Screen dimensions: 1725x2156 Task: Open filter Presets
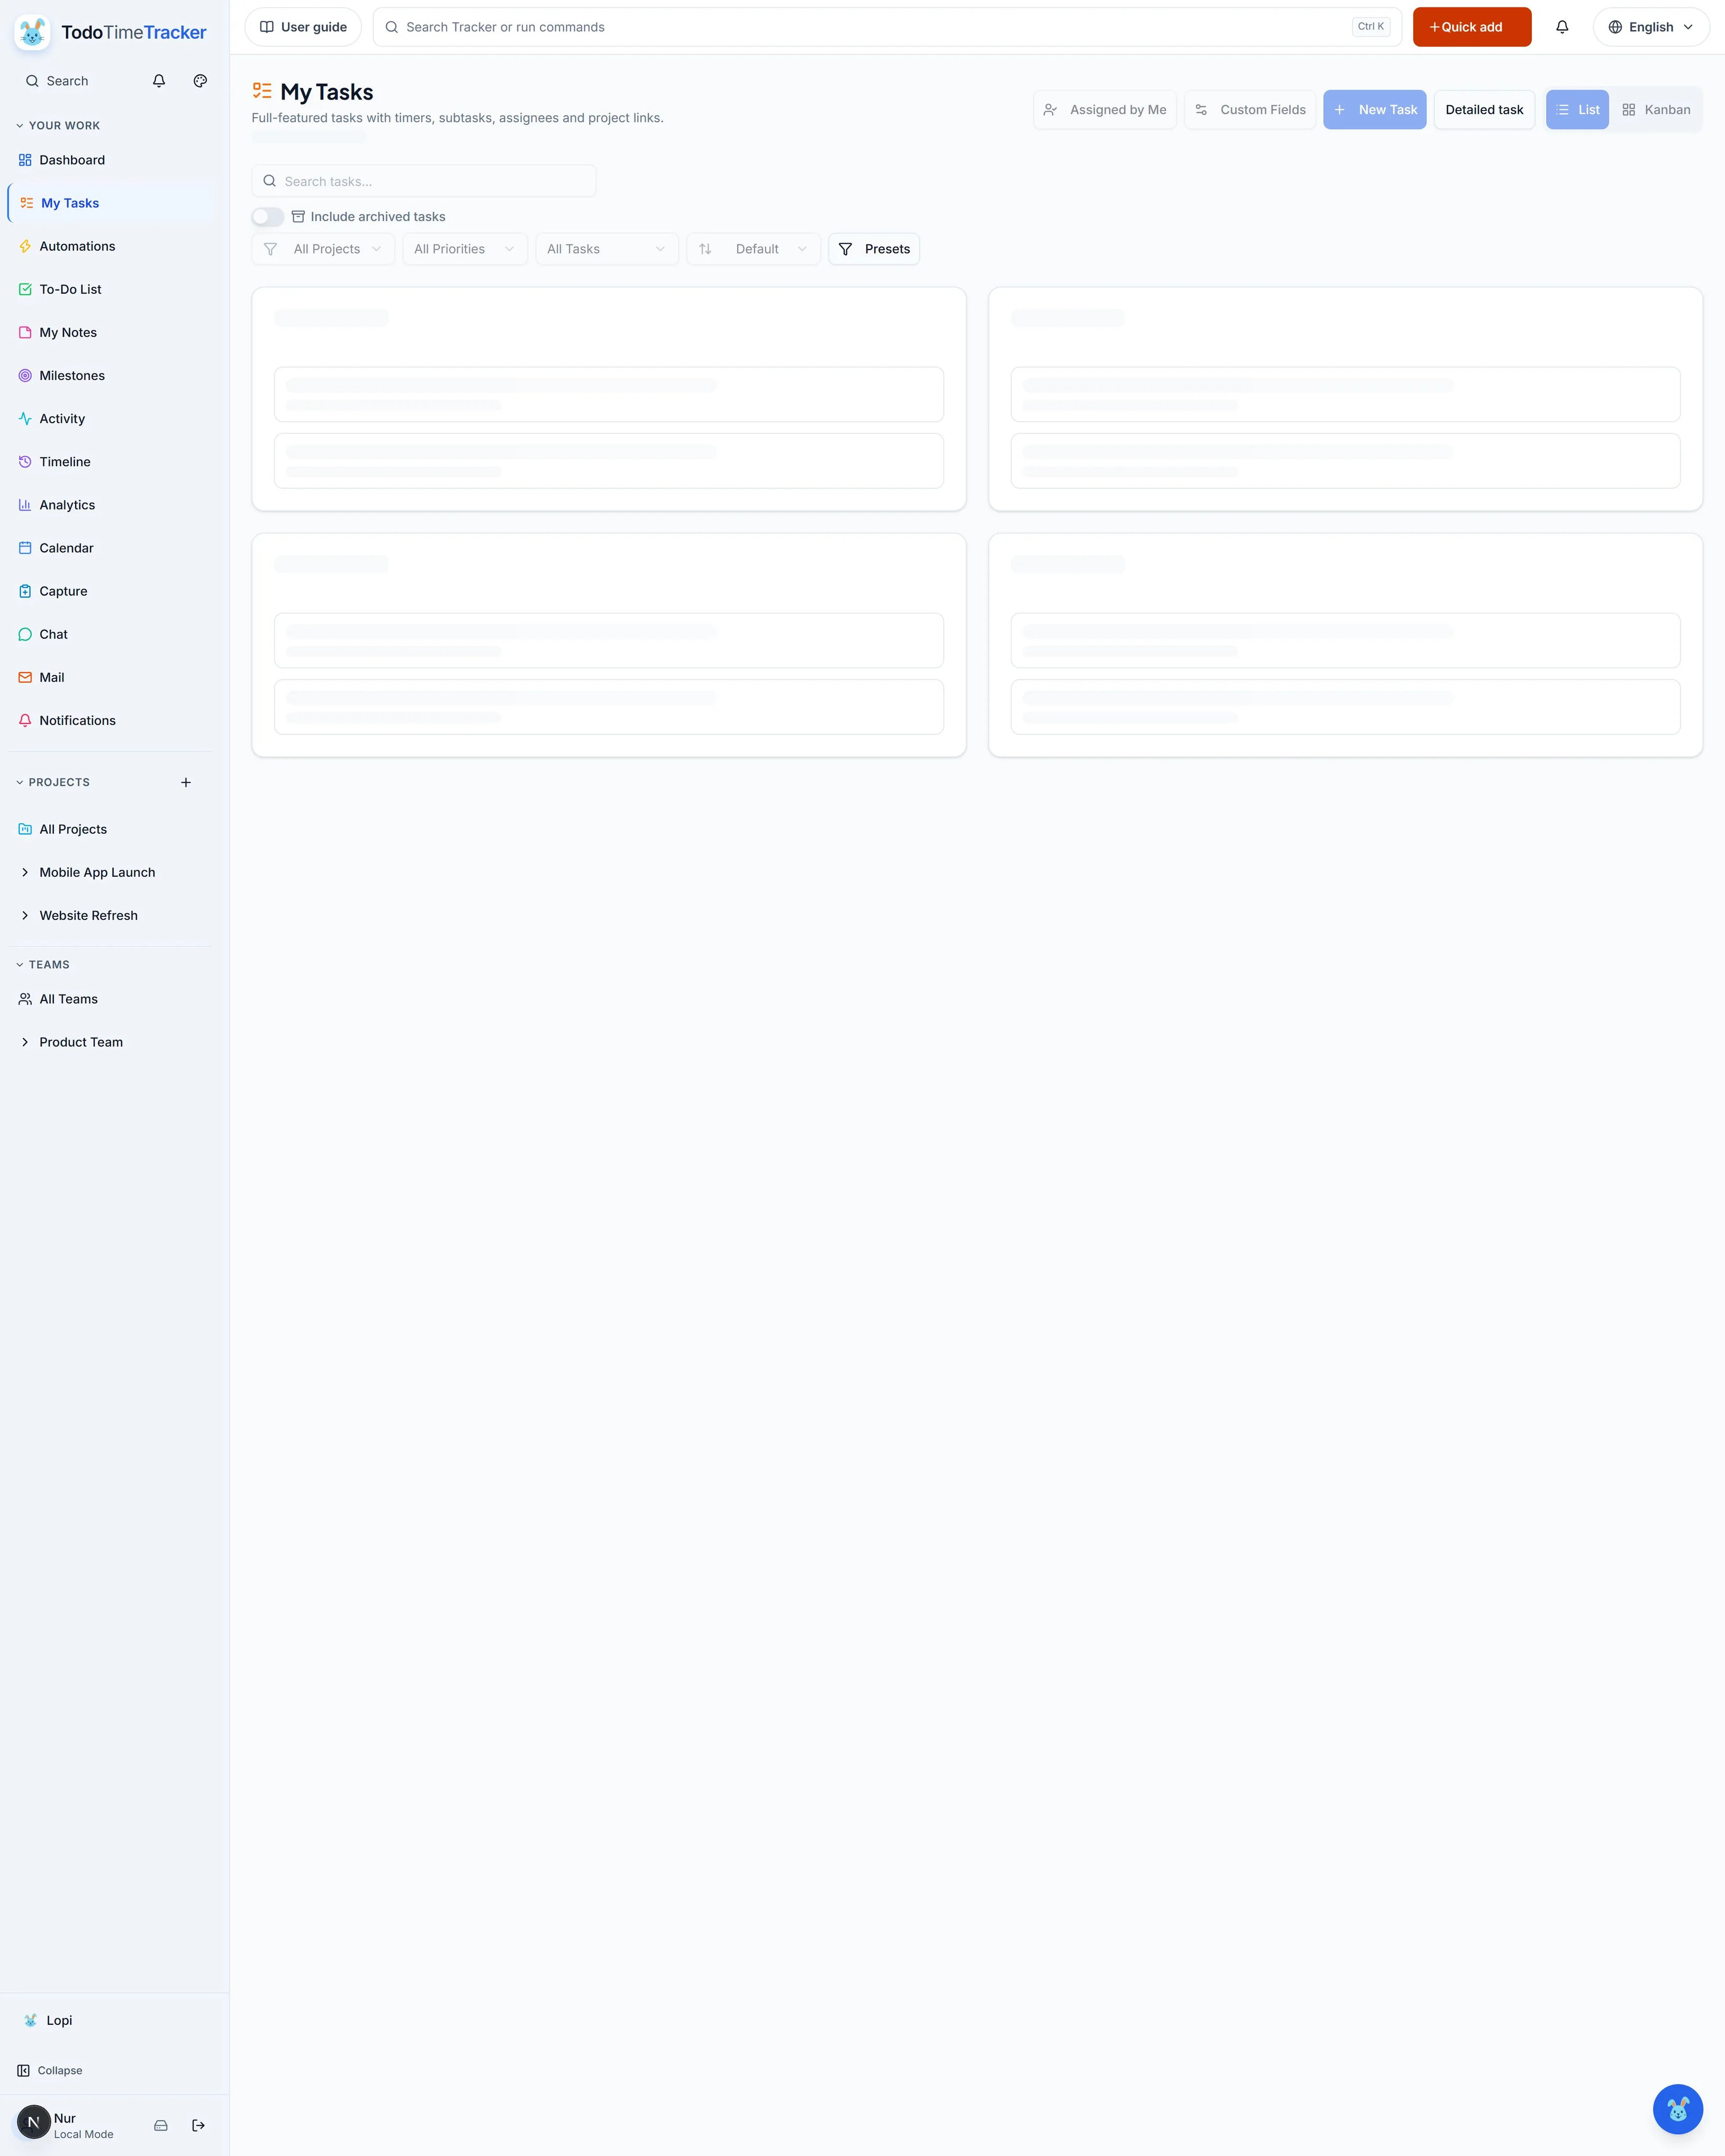874,249
